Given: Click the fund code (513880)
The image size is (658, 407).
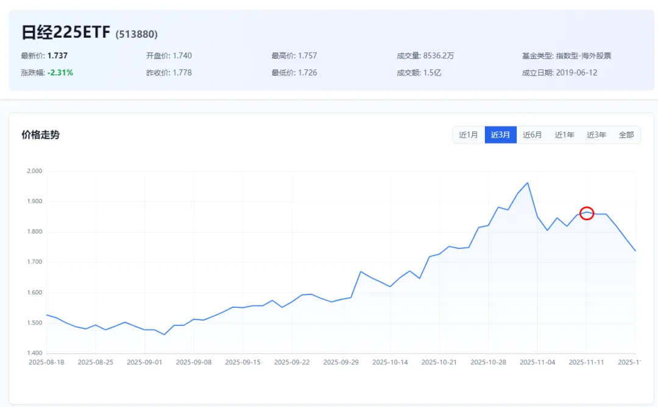Looking at the screenshot, I should point(136,35).
